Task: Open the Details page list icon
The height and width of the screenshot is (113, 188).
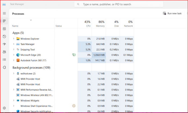Action: [x=4, y=60]
